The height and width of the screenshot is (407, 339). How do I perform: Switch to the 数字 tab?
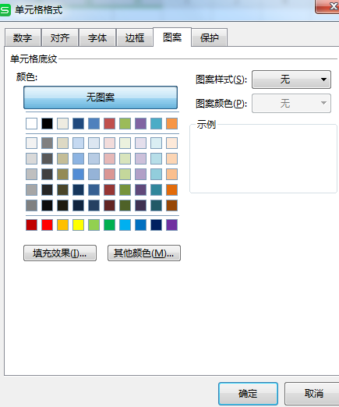tap(23, 38)
